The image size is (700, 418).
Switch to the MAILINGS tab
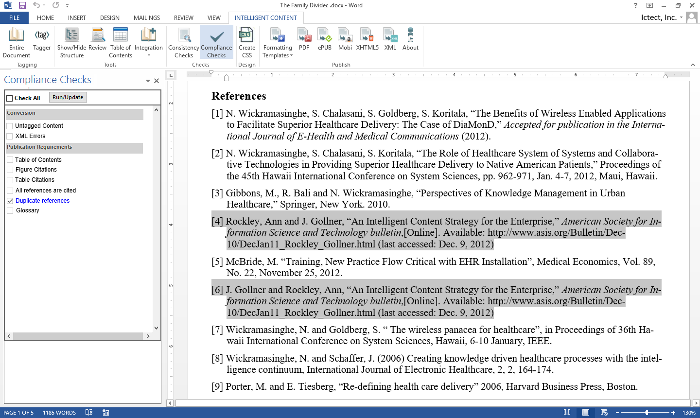[x=147, y=18]
